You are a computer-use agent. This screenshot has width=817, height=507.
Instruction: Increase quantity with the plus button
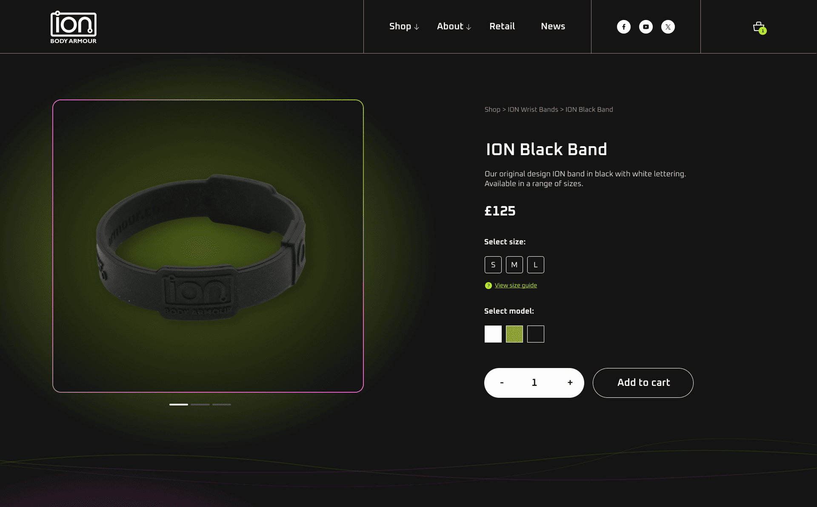point(570,382)
